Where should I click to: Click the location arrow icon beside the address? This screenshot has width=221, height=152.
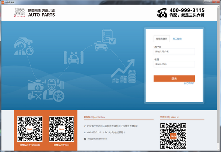[85, 126]
